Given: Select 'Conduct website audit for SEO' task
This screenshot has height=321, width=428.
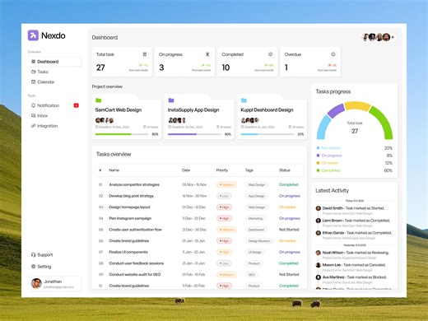Looking at the screenshot, I should click(x=135, y=275).
